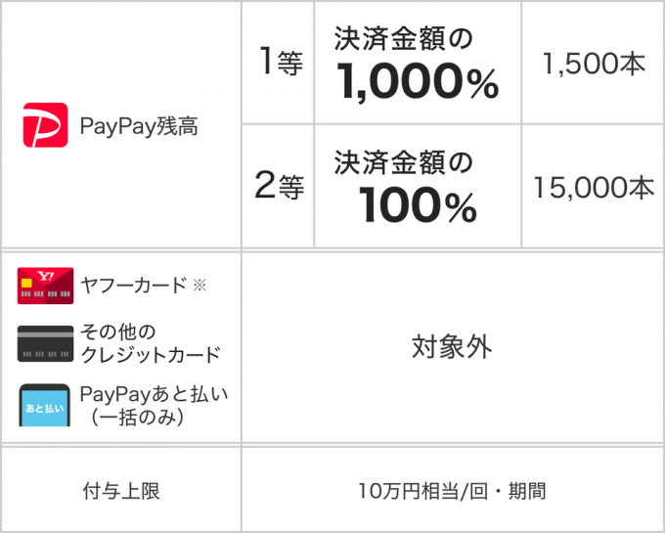665x533 pixels.
Task: Click the 付与上限 label cell
Action: (x=121, y=489)
